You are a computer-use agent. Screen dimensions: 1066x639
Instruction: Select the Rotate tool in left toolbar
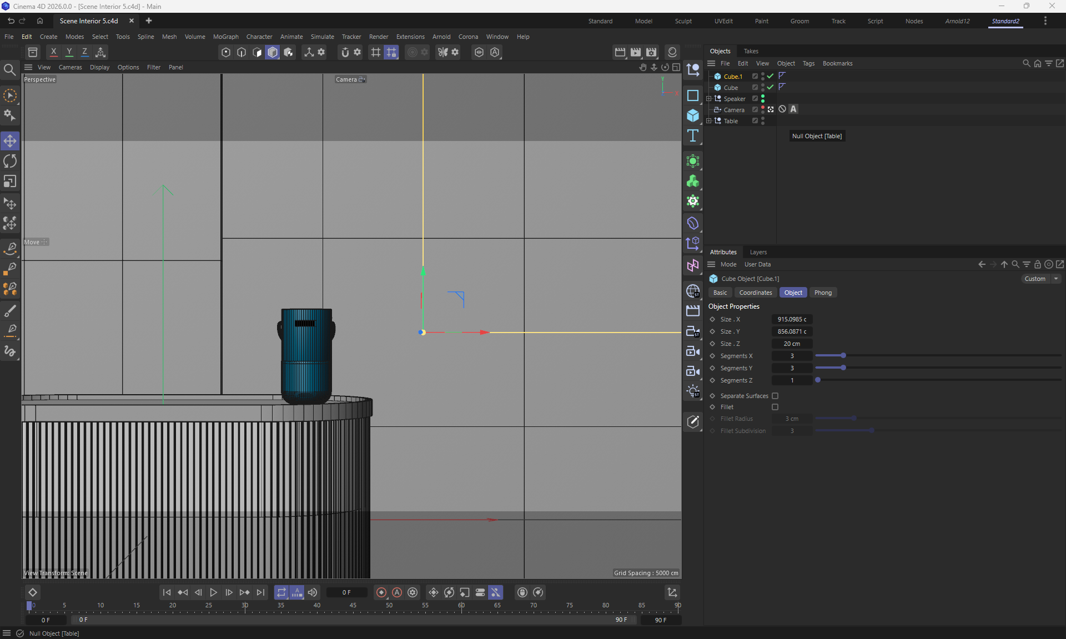(x=10, y=161)
